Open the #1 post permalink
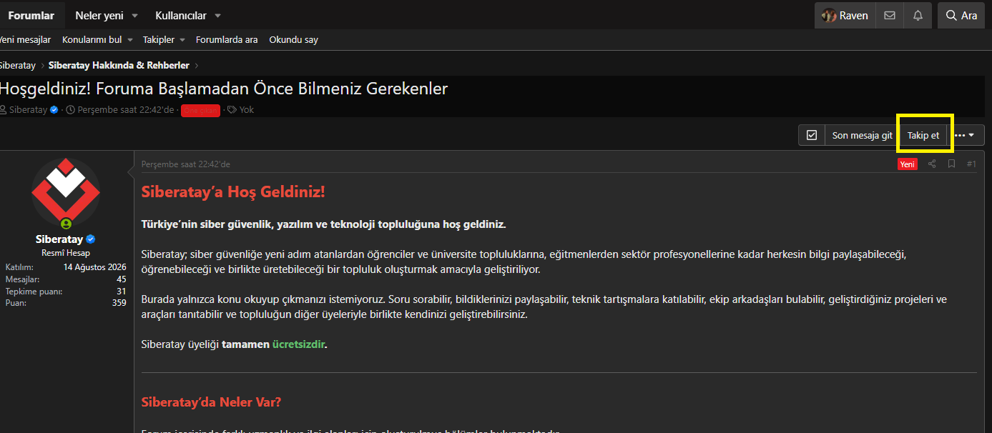Image resolution: width=992 pixels, height=433 pixels. tap(971, 164)
